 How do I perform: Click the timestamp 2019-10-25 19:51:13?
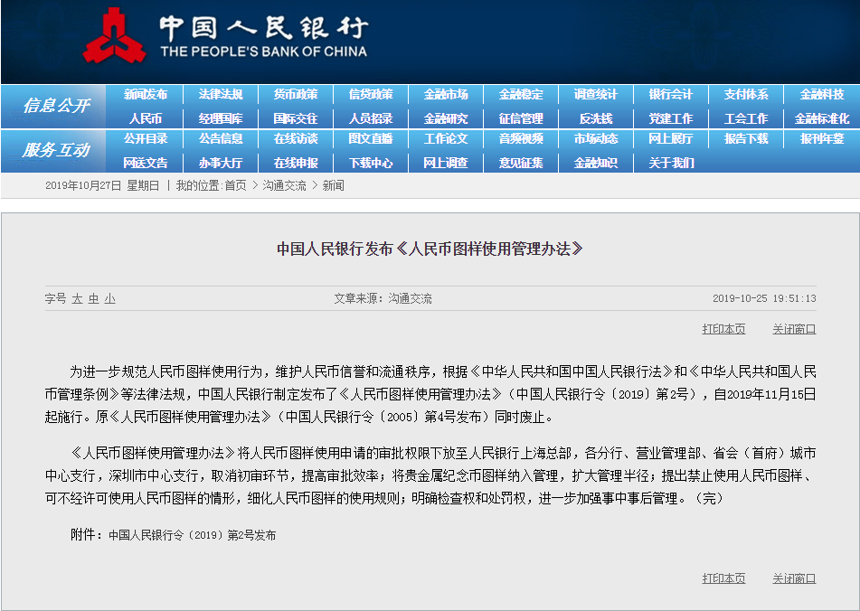tap(764, 298)
